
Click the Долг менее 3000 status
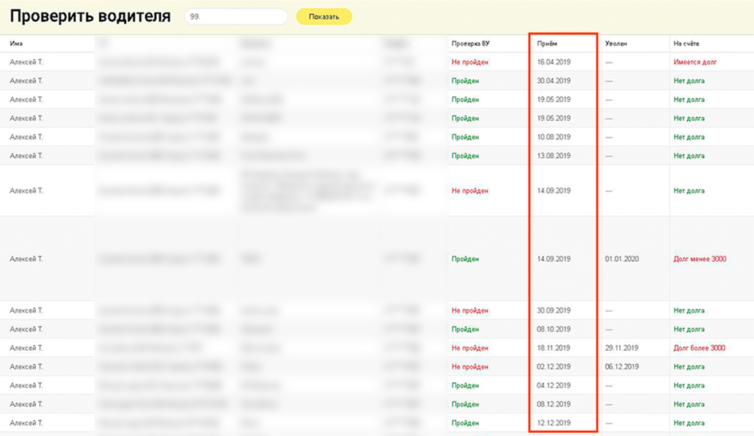coord(699,259)
